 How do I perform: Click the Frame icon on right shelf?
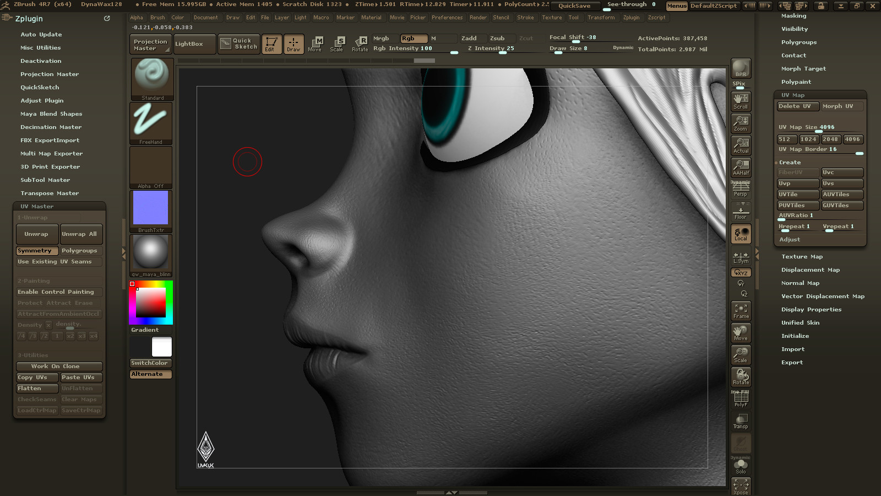pos(741,310)
